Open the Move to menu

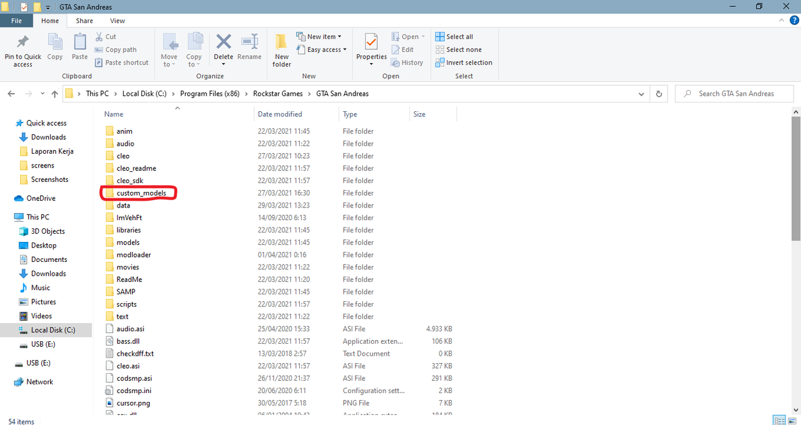click(170, 50)
